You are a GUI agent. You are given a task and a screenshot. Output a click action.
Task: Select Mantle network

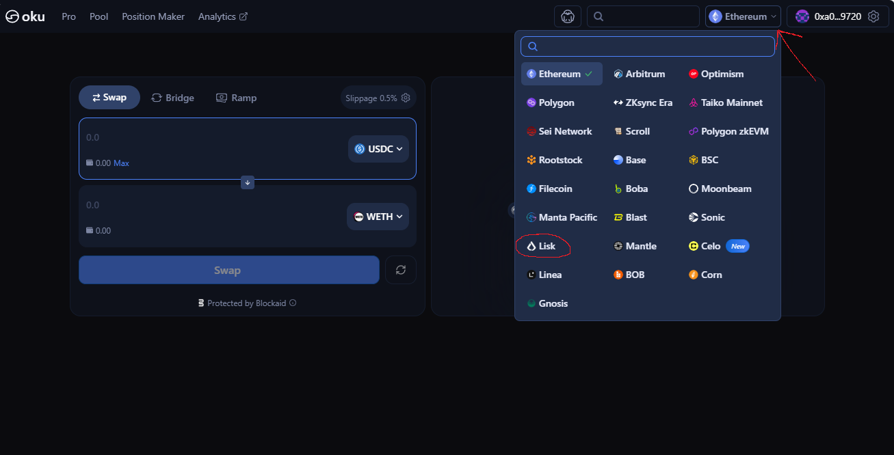[x=635, y=246]
